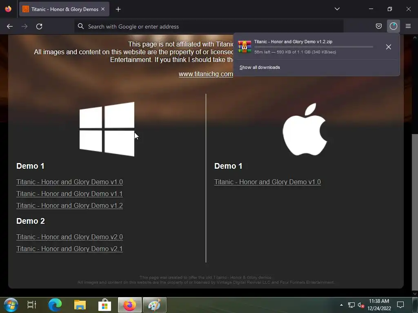Restore down the Firefox window
Viewport: 418px width, 313px height.
pyautogui.click(x=390, y=9)
